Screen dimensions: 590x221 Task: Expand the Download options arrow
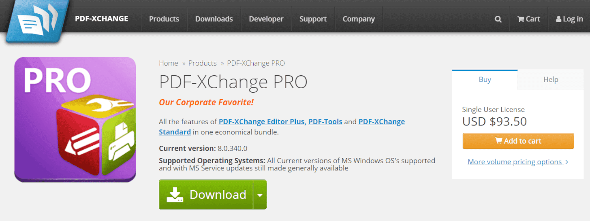pos(260,195)
